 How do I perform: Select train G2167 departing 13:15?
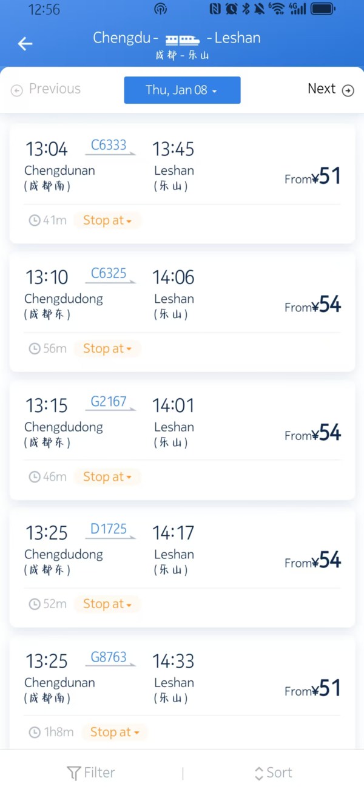pos(182,425)
